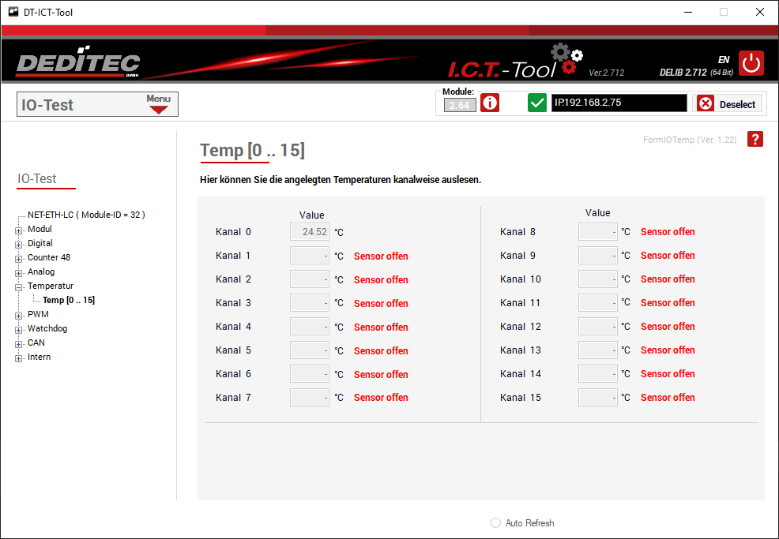
Task: Select Counter 48 in the sidebar tree
Action: pyautogui.click(x=48, y=257)
